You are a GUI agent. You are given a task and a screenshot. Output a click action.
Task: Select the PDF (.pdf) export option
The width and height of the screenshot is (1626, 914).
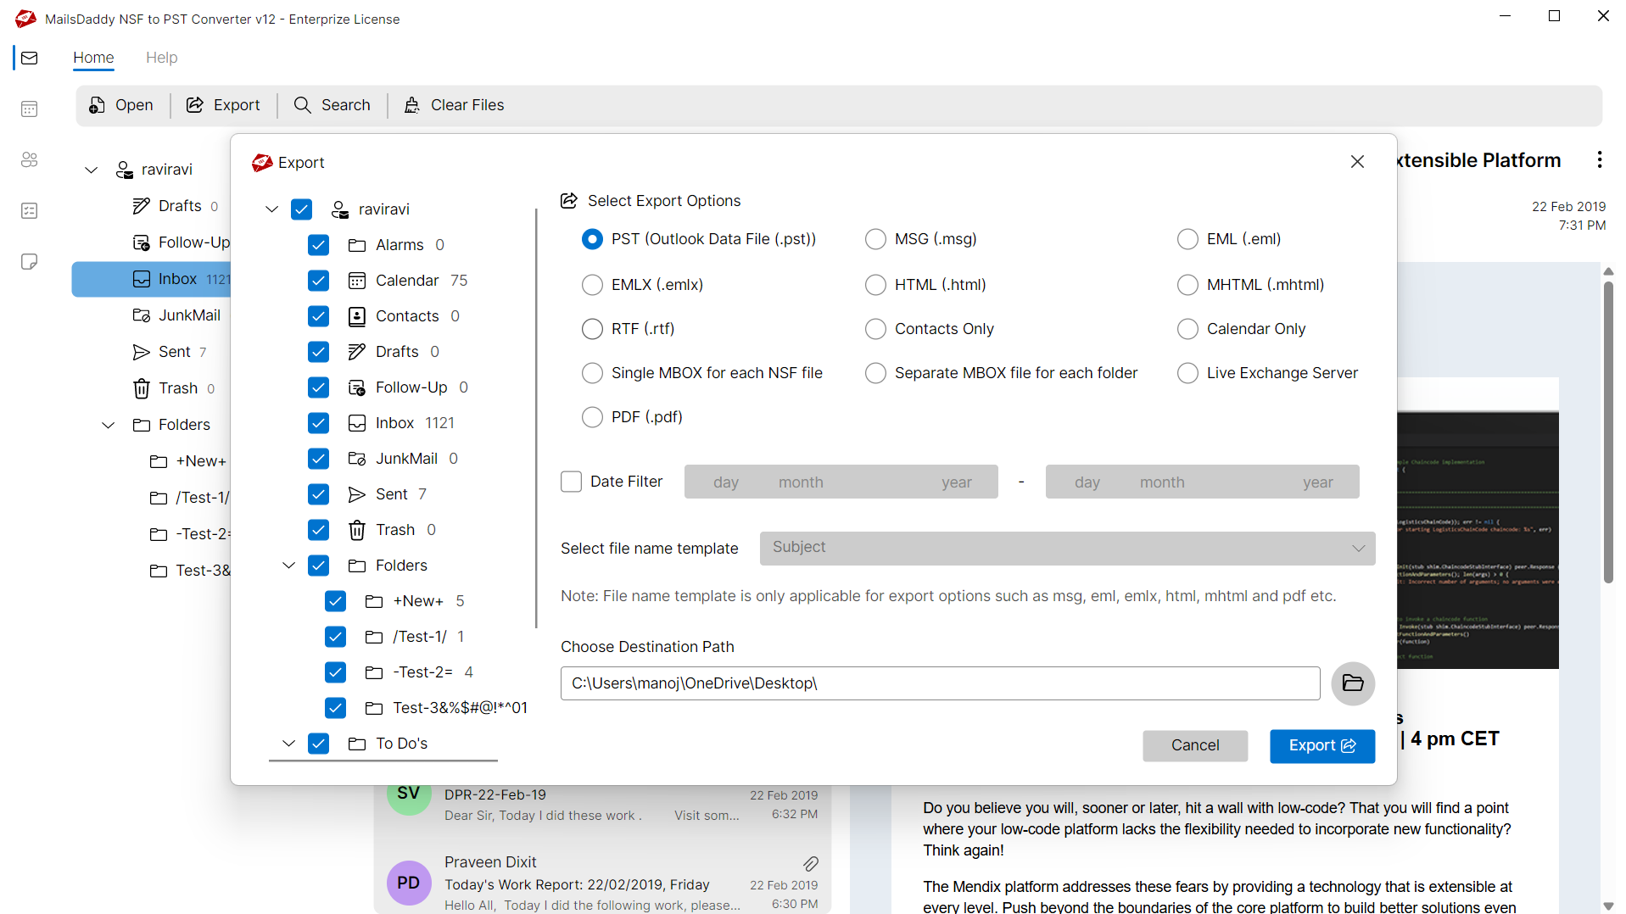pos(592,417)
